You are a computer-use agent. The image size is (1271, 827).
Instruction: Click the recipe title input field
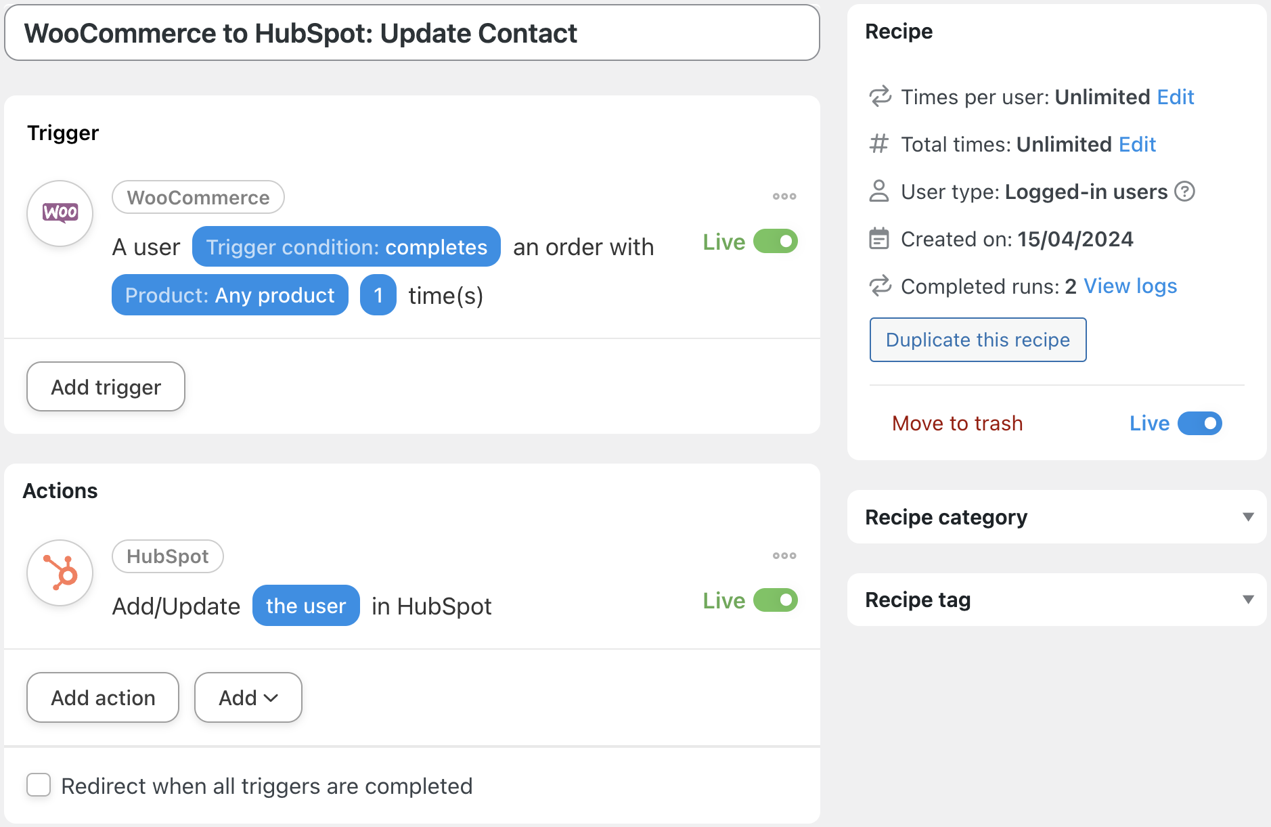(411, 33)
